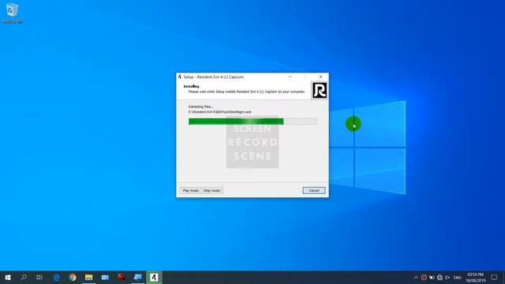
Task: Click the 'Extracting files...' status text
Action: click(x=200, y=106)
